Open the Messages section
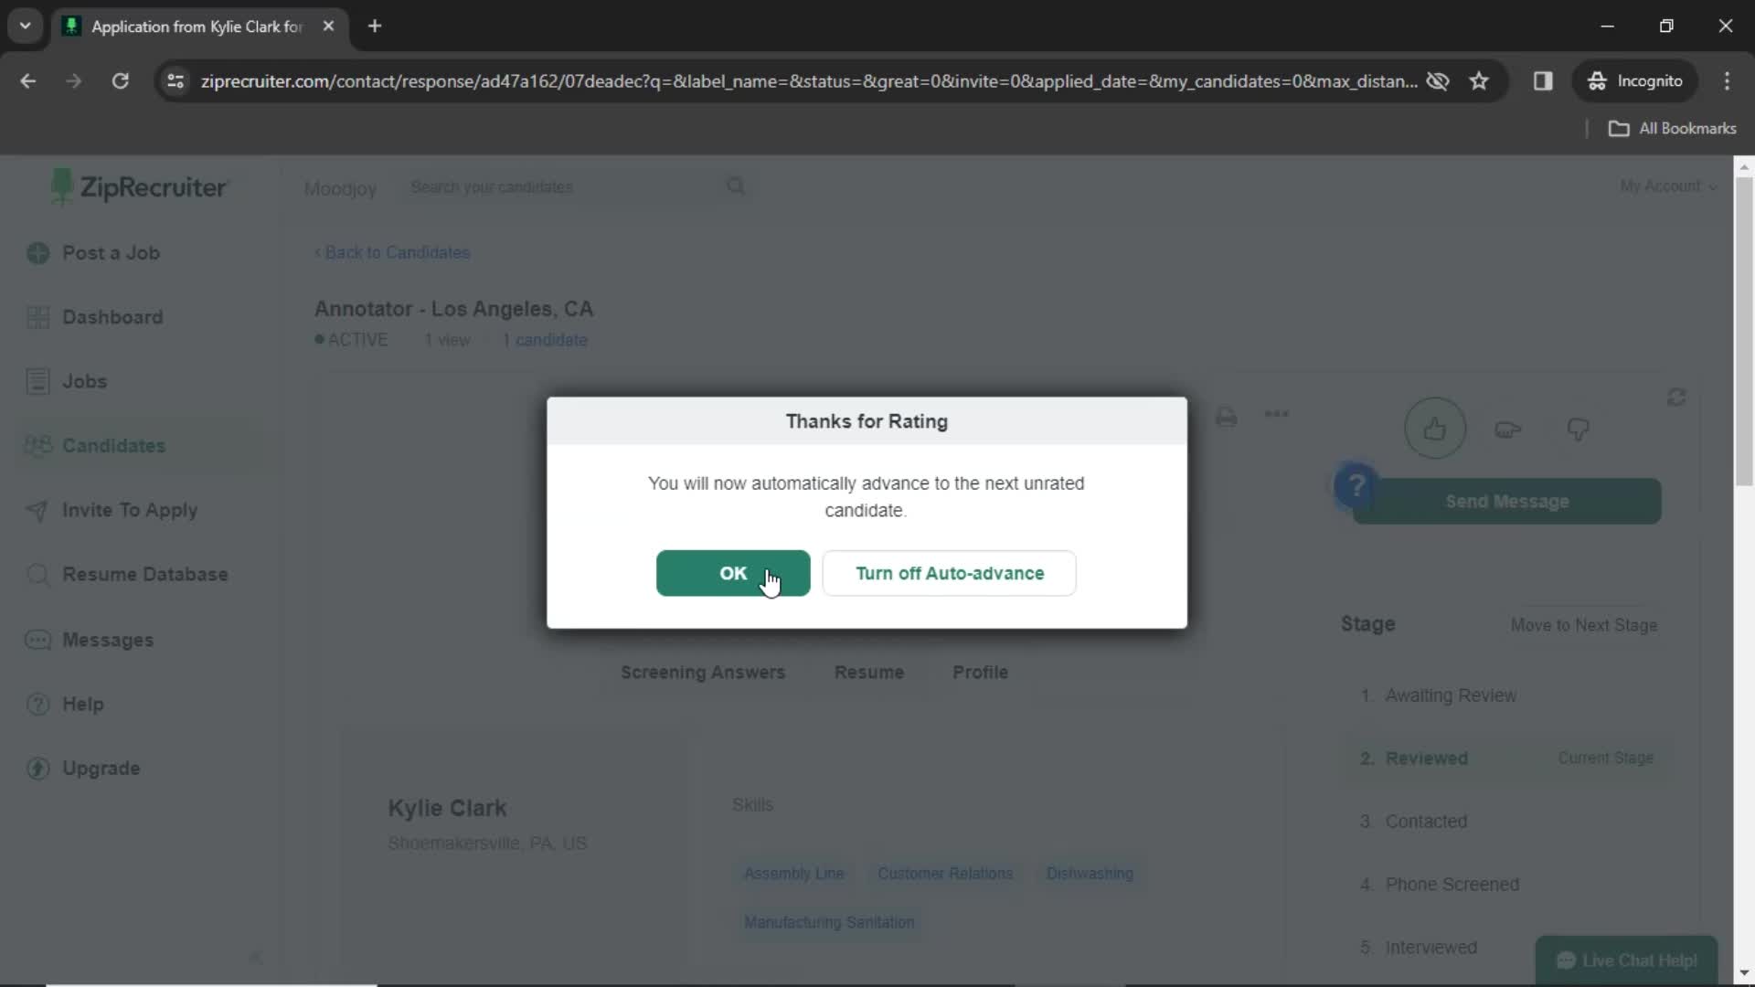The width and height of the screenshot is (1755, 987). tap(107, 639)
